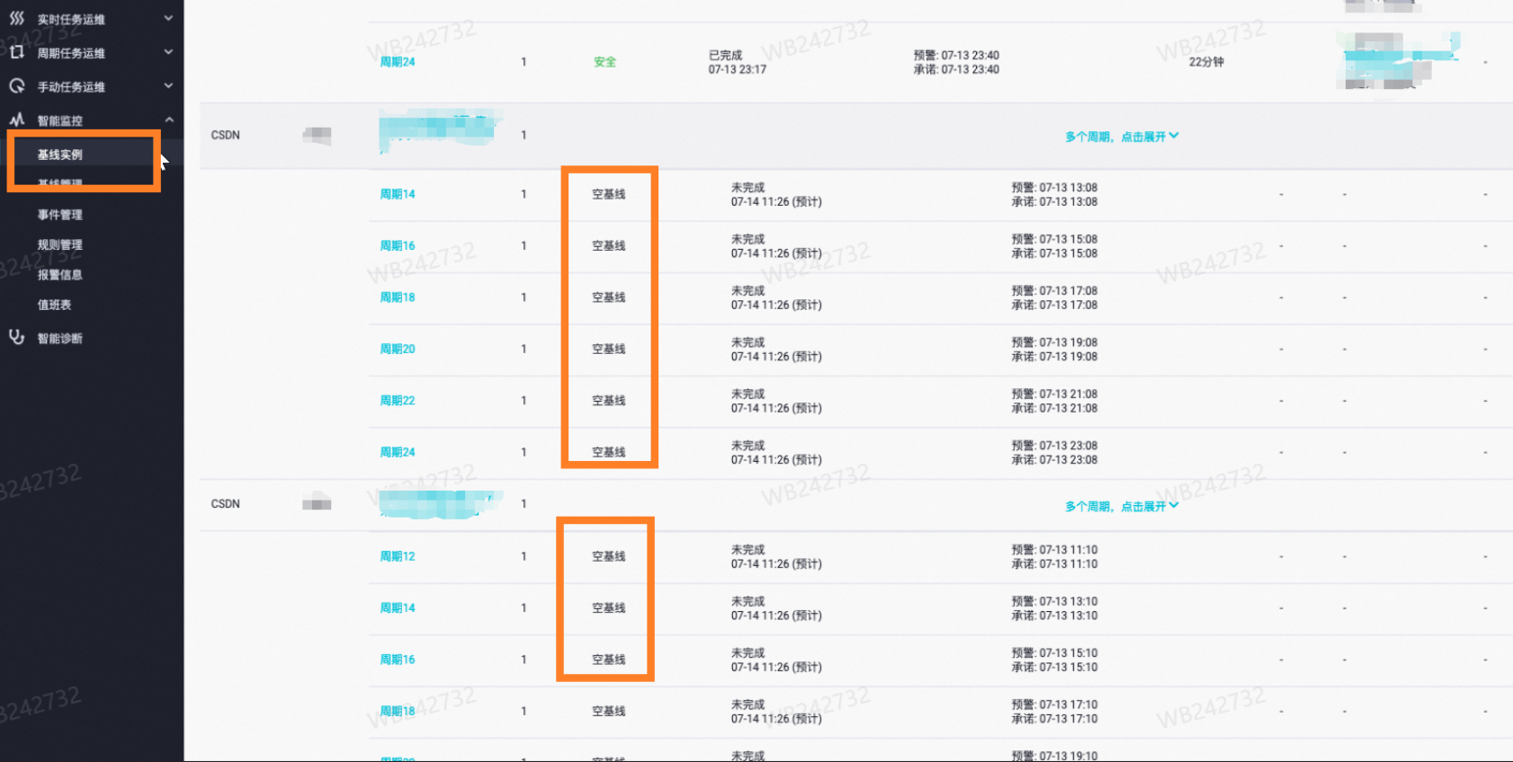Click the 实时任务运维 sidebar icon
The height and width of the screenshot is (762, 1513).
click(16, 18)
